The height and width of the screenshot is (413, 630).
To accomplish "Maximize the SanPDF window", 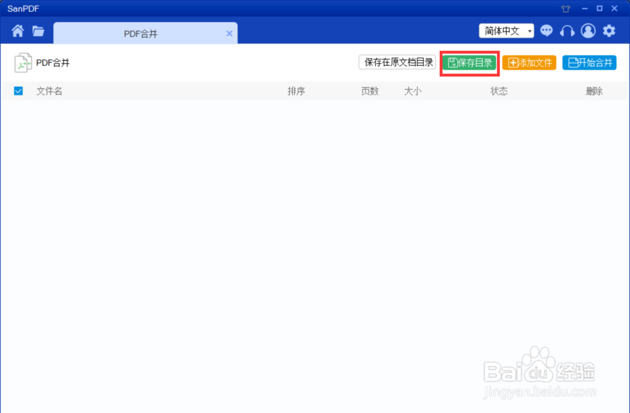I will tap(600, 8).
